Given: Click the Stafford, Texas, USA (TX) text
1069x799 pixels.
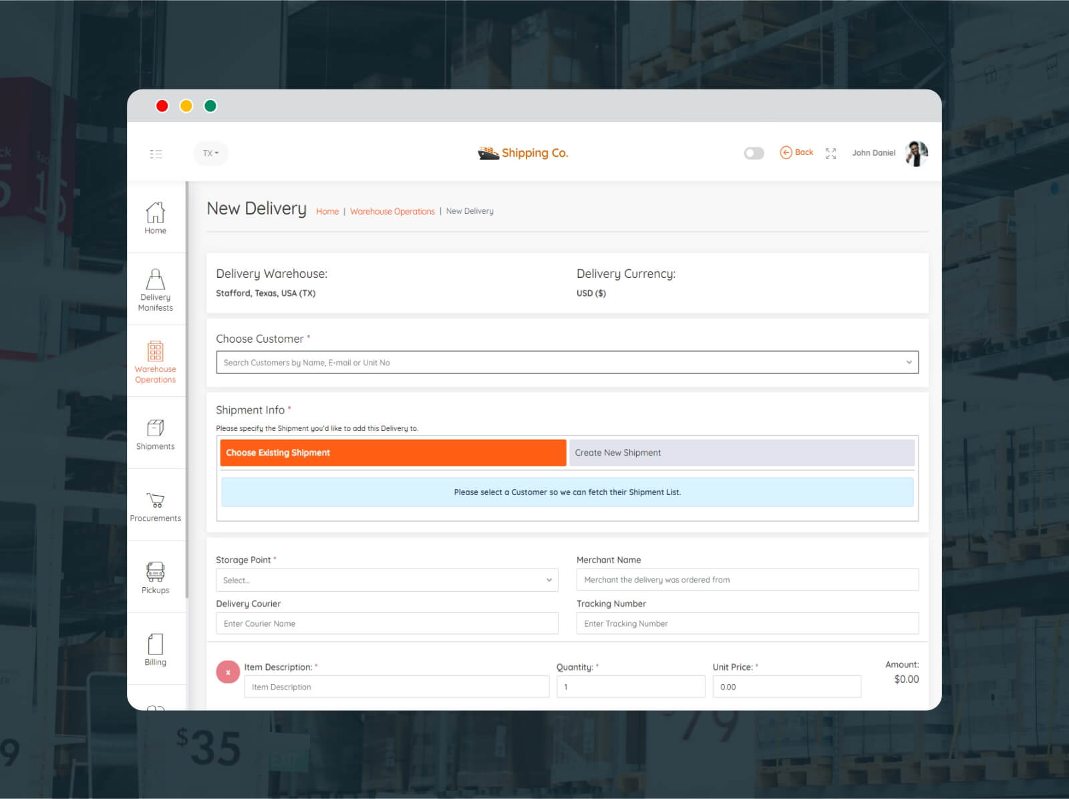Looking at the screenshot, I should tap(266, 293).
